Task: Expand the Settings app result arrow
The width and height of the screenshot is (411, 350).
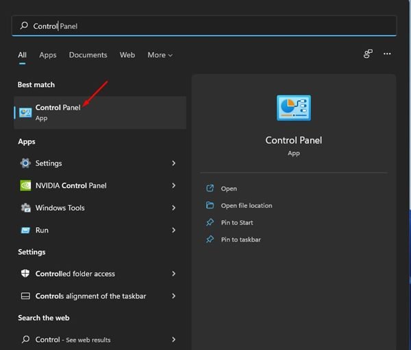Action: click(x=174, y=163)
